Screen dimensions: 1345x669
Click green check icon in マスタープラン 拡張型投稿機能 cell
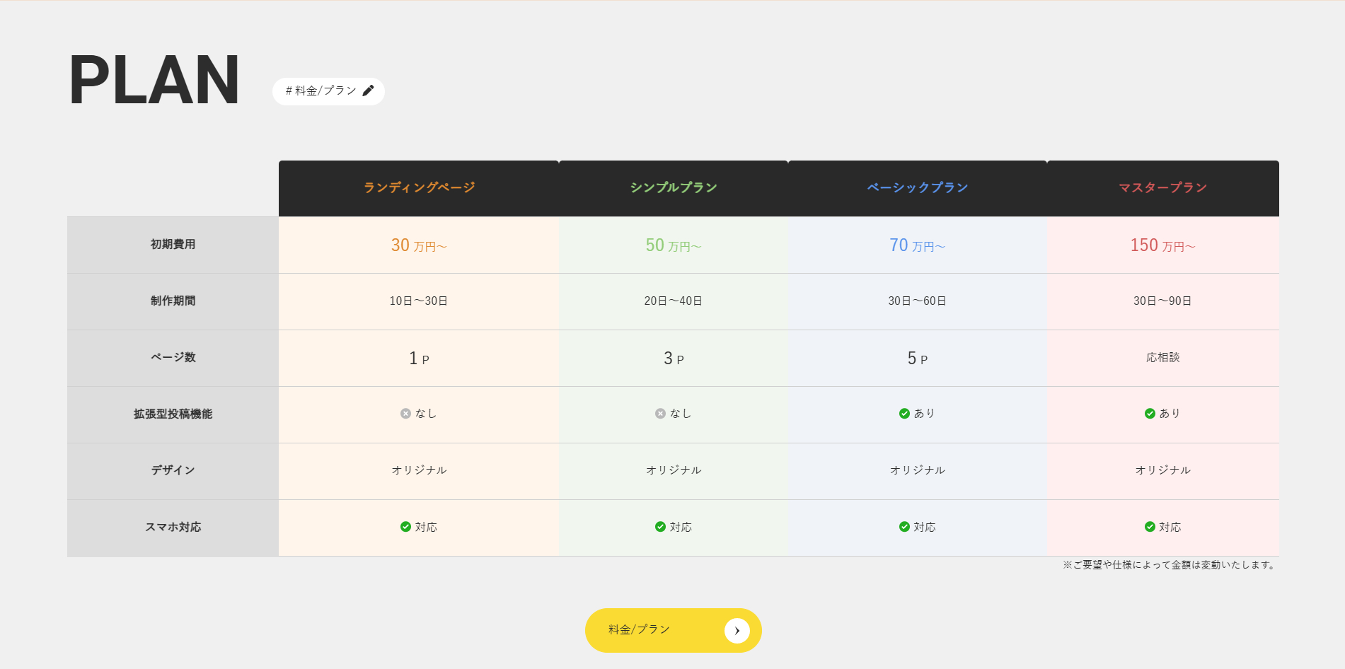(x=1150, y=414)
